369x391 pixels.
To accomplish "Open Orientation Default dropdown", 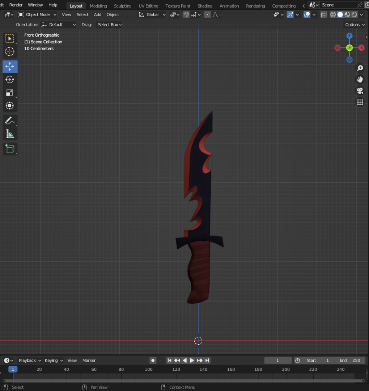I will coord(59,25).
